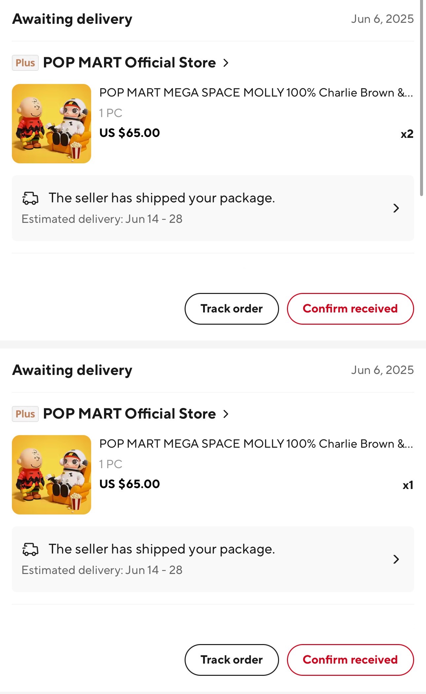This screenshot has width=426, height=694.
Task: Click the Plus badge on the x2 order
Action: 25,63
